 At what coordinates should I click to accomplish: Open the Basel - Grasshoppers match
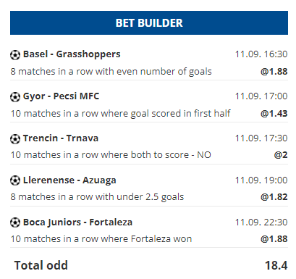[x=72, y=54]
